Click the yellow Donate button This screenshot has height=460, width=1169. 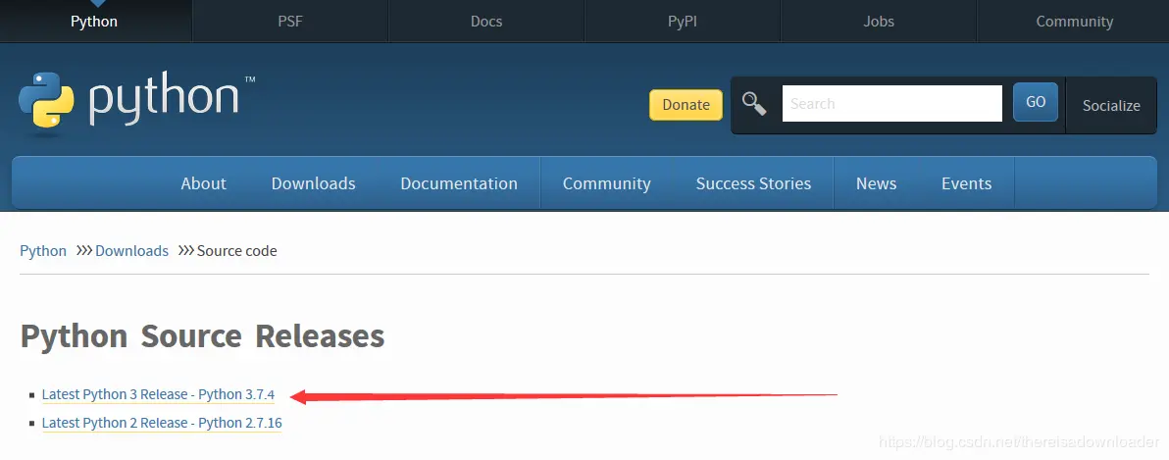686,105
